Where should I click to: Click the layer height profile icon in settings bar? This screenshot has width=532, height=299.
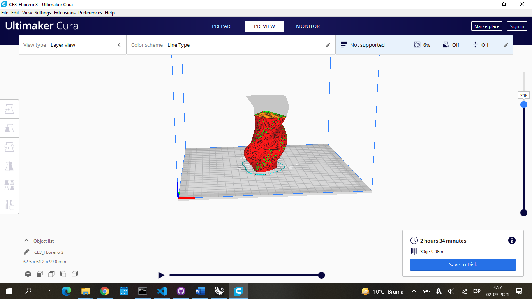point(344,44)
